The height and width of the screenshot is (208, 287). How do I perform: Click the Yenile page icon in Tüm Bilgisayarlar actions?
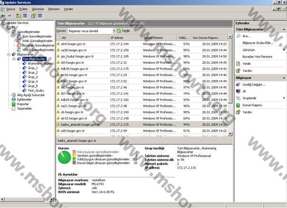click(238, 64)
